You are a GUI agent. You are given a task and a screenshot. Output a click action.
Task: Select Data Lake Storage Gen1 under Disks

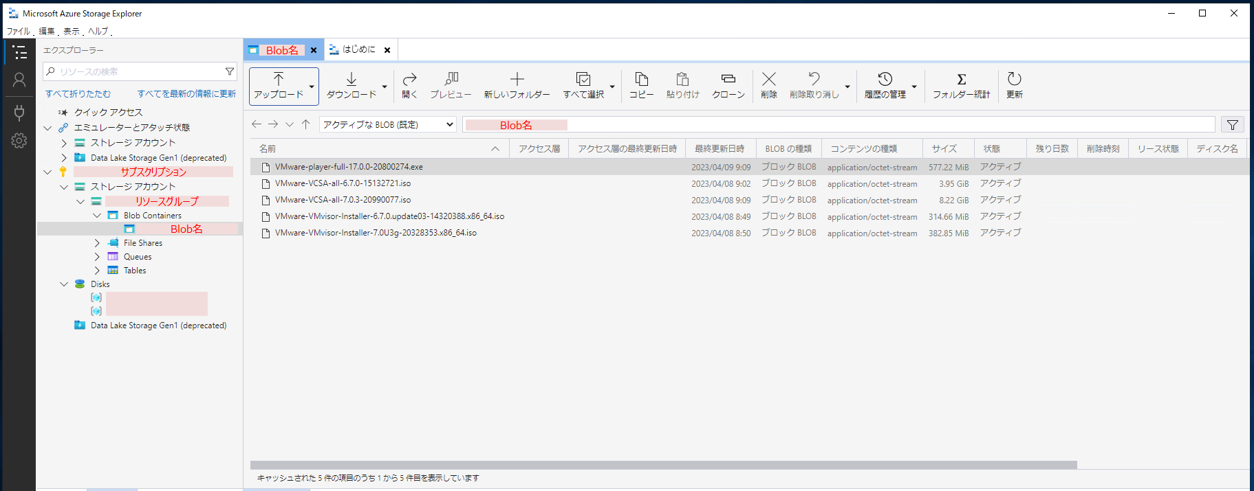coord(158,326)
